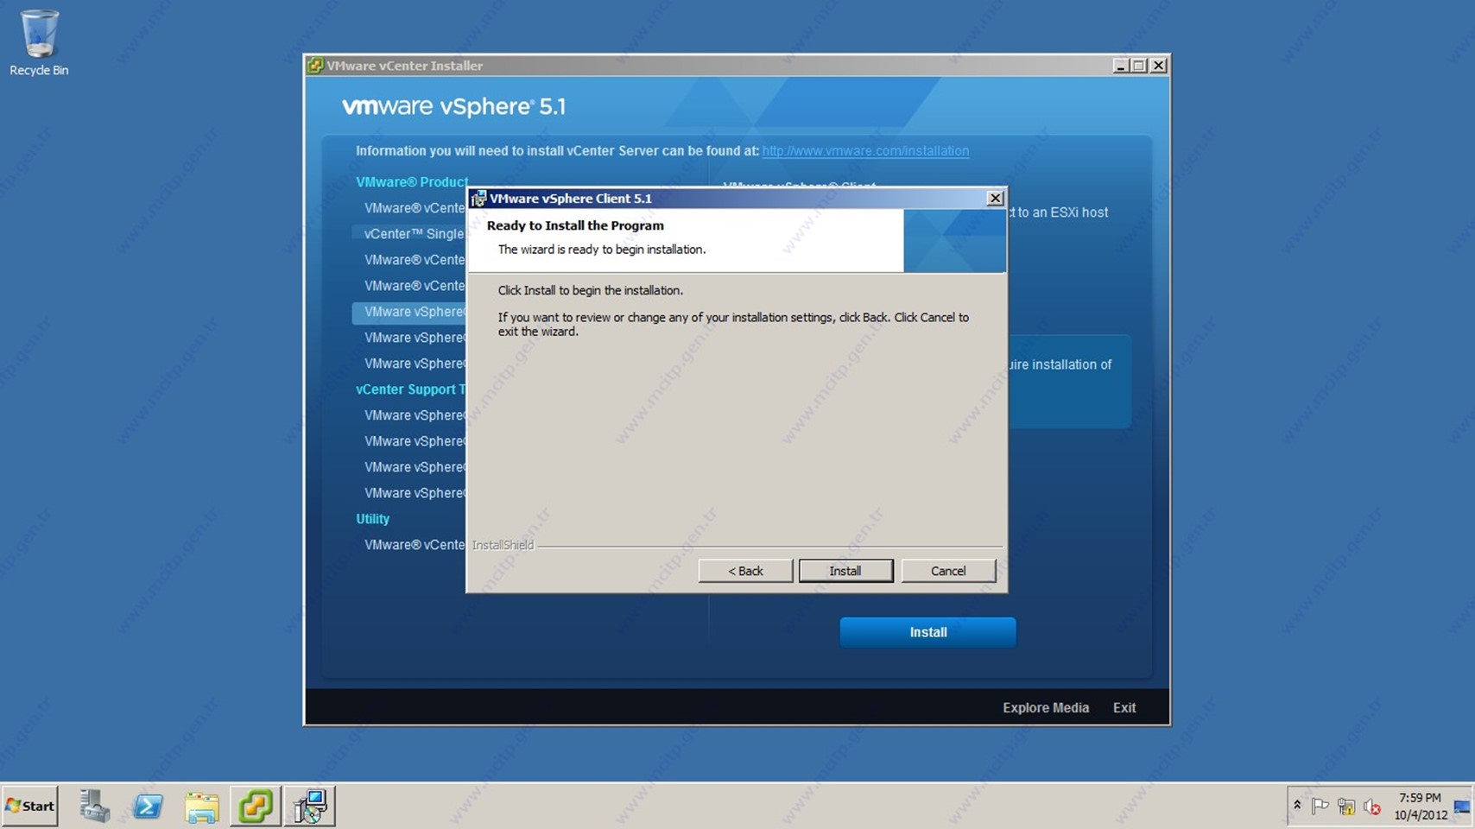Click 'Click Install to begin the installation.' text
This screenshot has height=829, width=1475.
(x=591, y=291)
